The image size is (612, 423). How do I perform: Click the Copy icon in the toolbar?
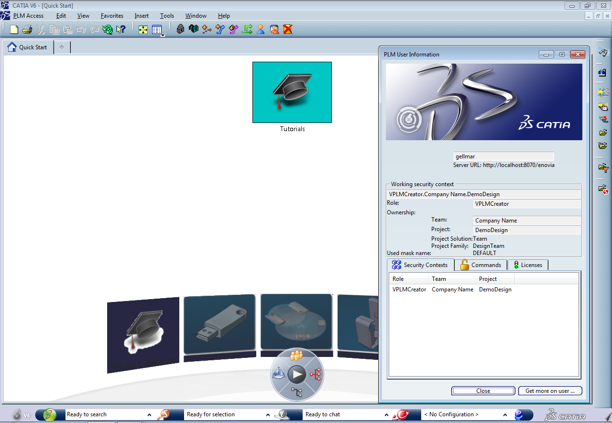(54, 30)
